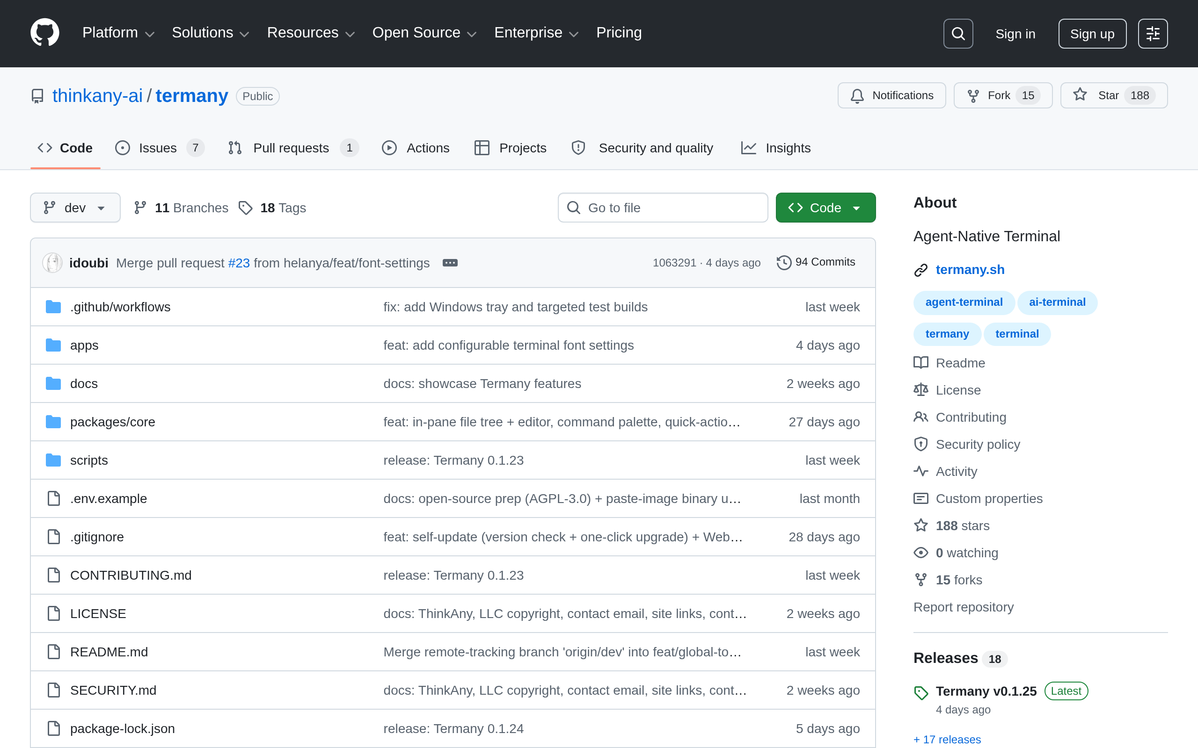View the 11 Branches link

point(181,208)
